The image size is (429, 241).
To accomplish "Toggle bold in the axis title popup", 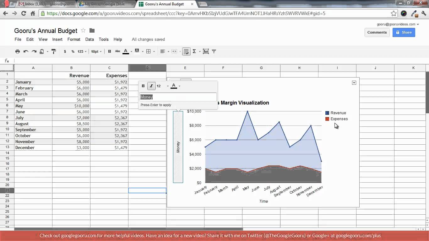I will click(x=143, y=86).
